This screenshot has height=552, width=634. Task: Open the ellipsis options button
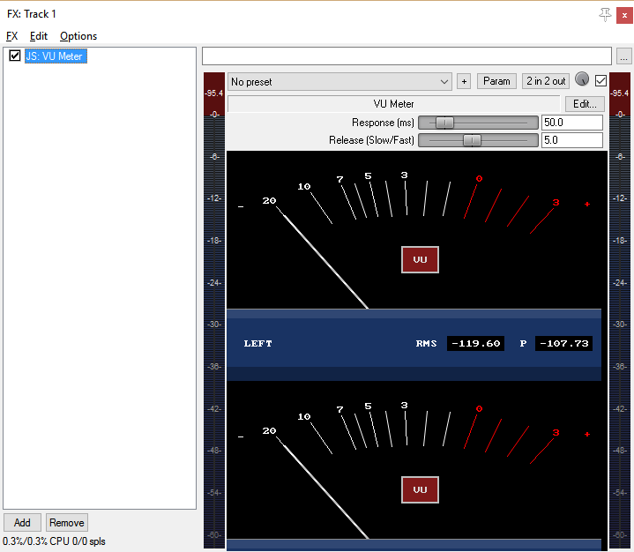click(624, 56)
